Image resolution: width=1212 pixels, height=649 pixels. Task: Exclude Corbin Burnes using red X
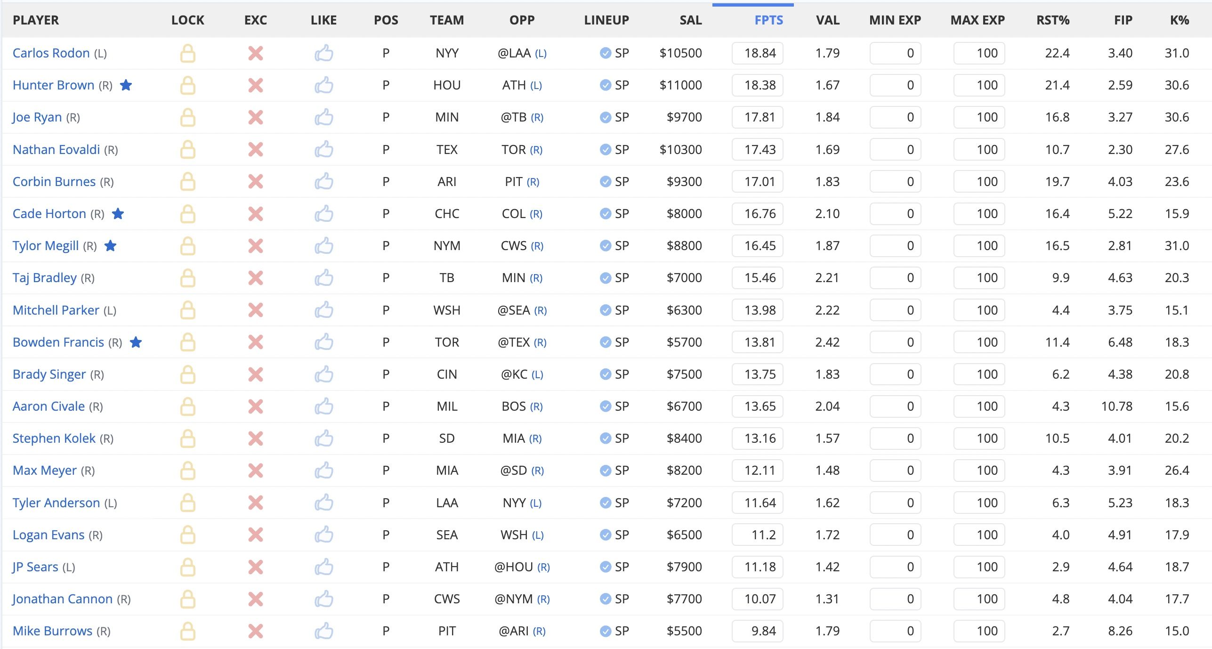point(256,181)
